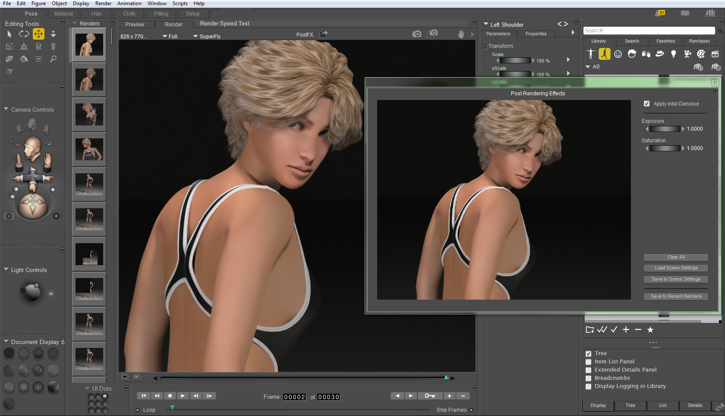Click the star favorites icon above Display panel
Screen dimensions: 725x416
[650, 330]
